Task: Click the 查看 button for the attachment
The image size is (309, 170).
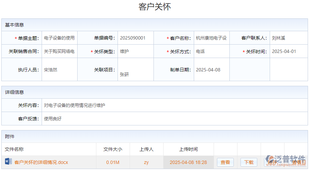Action: [x=225, y=162]
